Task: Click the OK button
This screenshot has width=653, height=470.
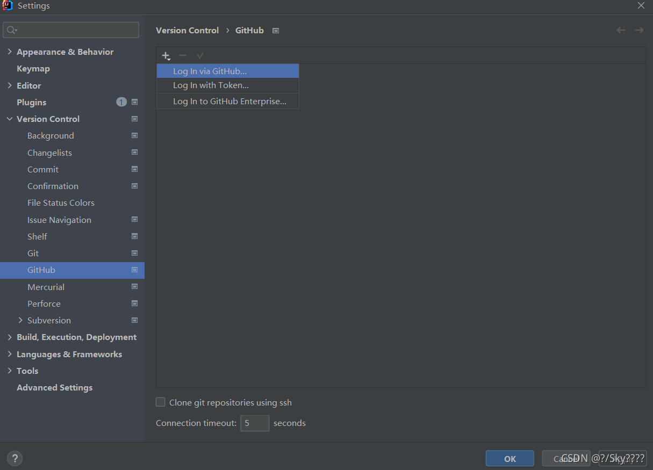Action: point(510,459)
